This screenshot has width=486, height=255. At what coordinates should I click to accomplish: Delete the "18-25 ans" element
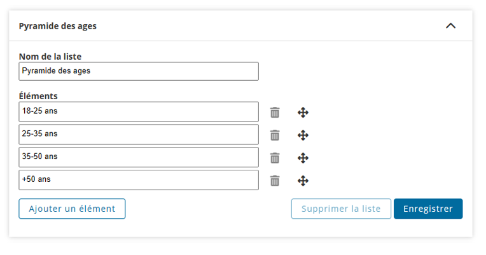tap(275, 113)
